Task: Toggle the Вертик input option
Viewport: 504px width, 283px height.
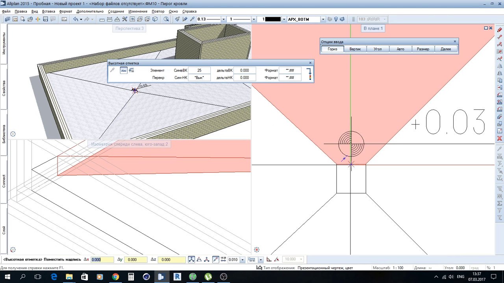Action: click(355, 49)
